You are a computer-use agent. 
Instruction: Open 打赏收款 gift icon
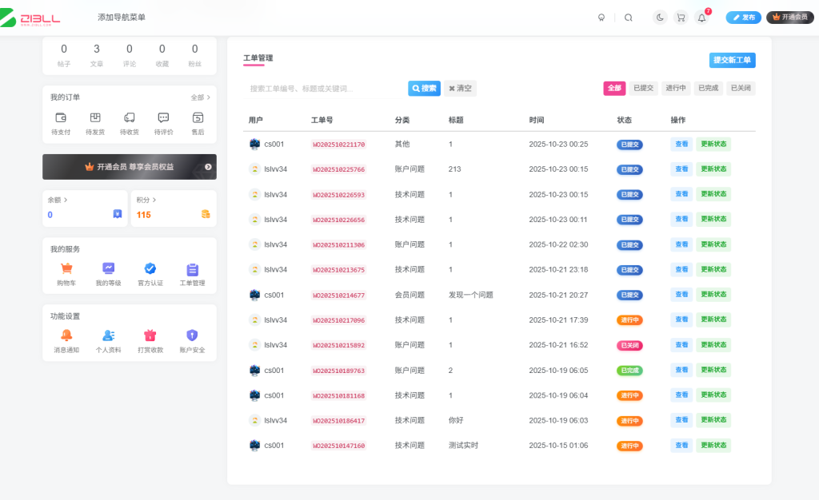coord(150,337)
